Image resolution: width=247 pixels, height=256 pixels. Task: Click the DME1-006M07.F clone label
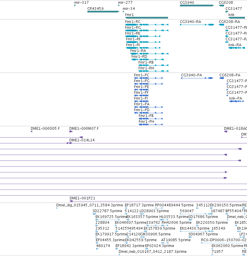84,129
